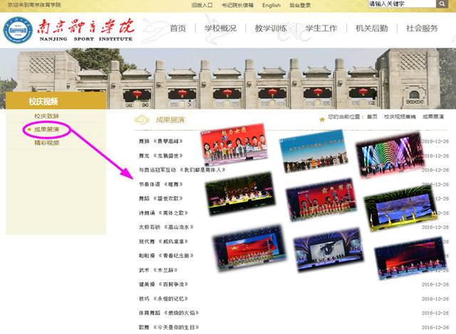
Task: Switch to the English site version
Action: click(271, 5)
